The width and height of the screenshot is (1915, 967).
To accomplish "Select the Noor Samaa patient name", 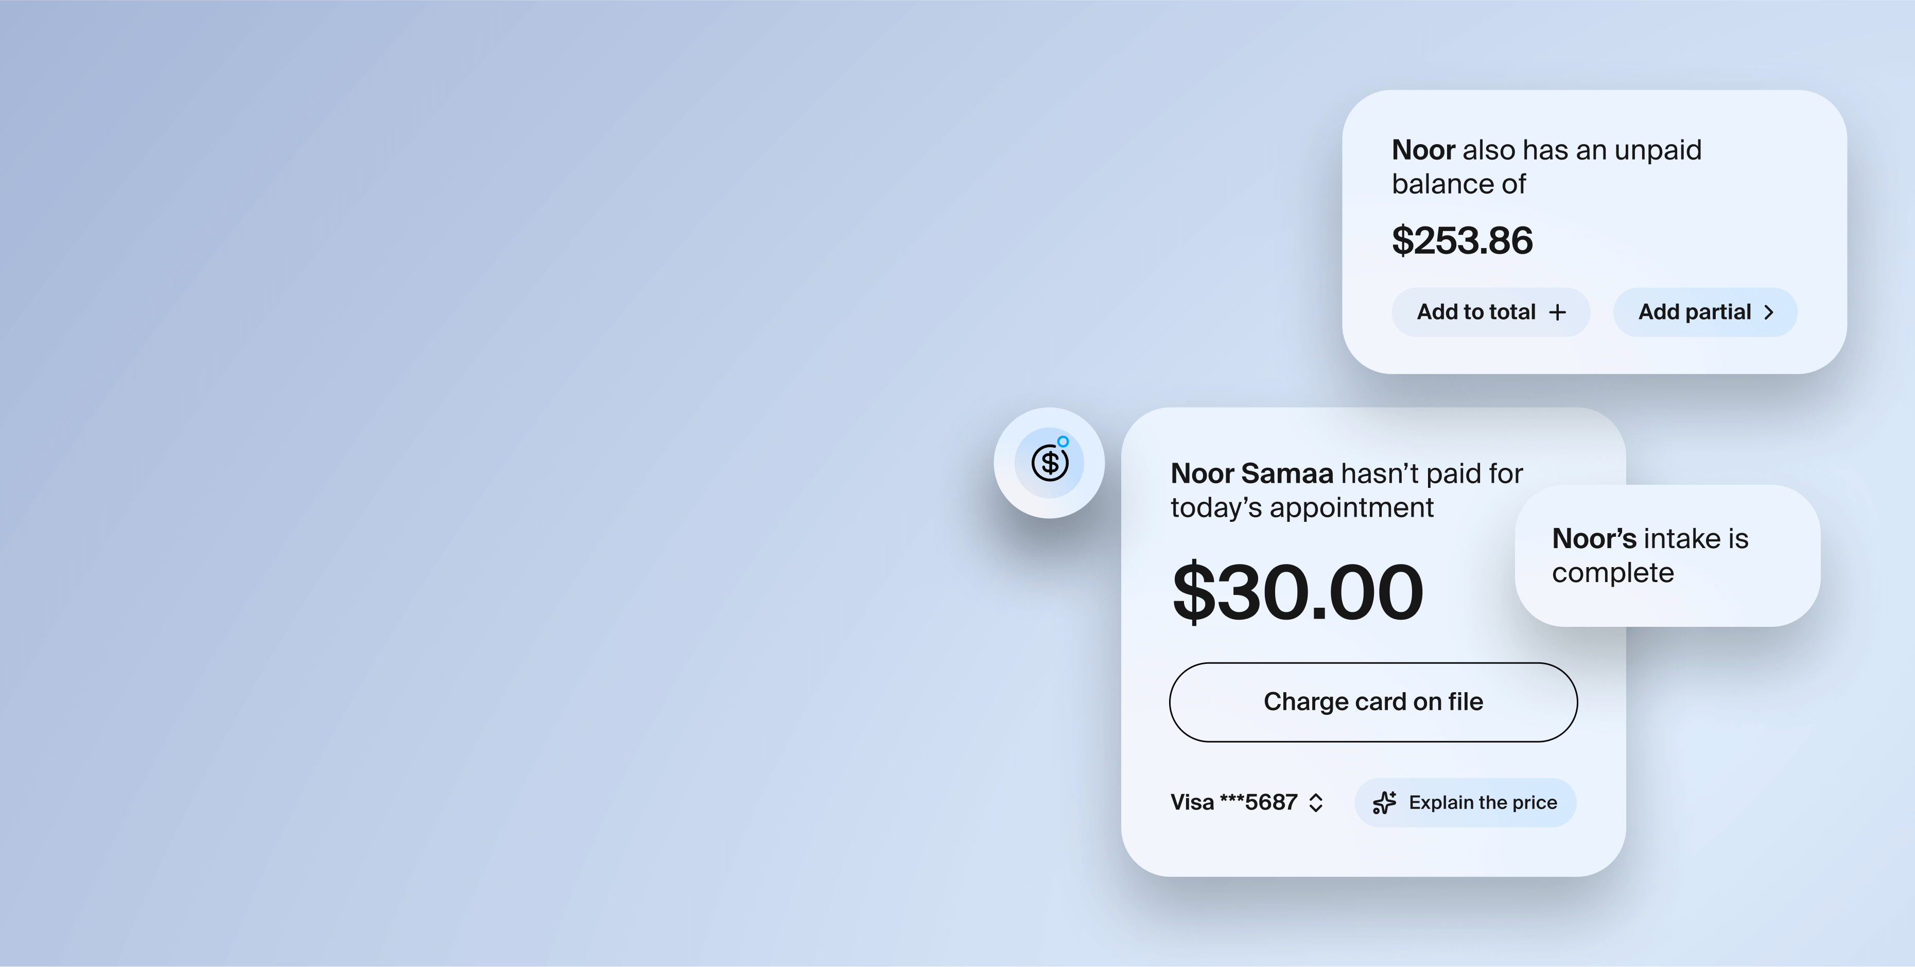I will 1252,473.
